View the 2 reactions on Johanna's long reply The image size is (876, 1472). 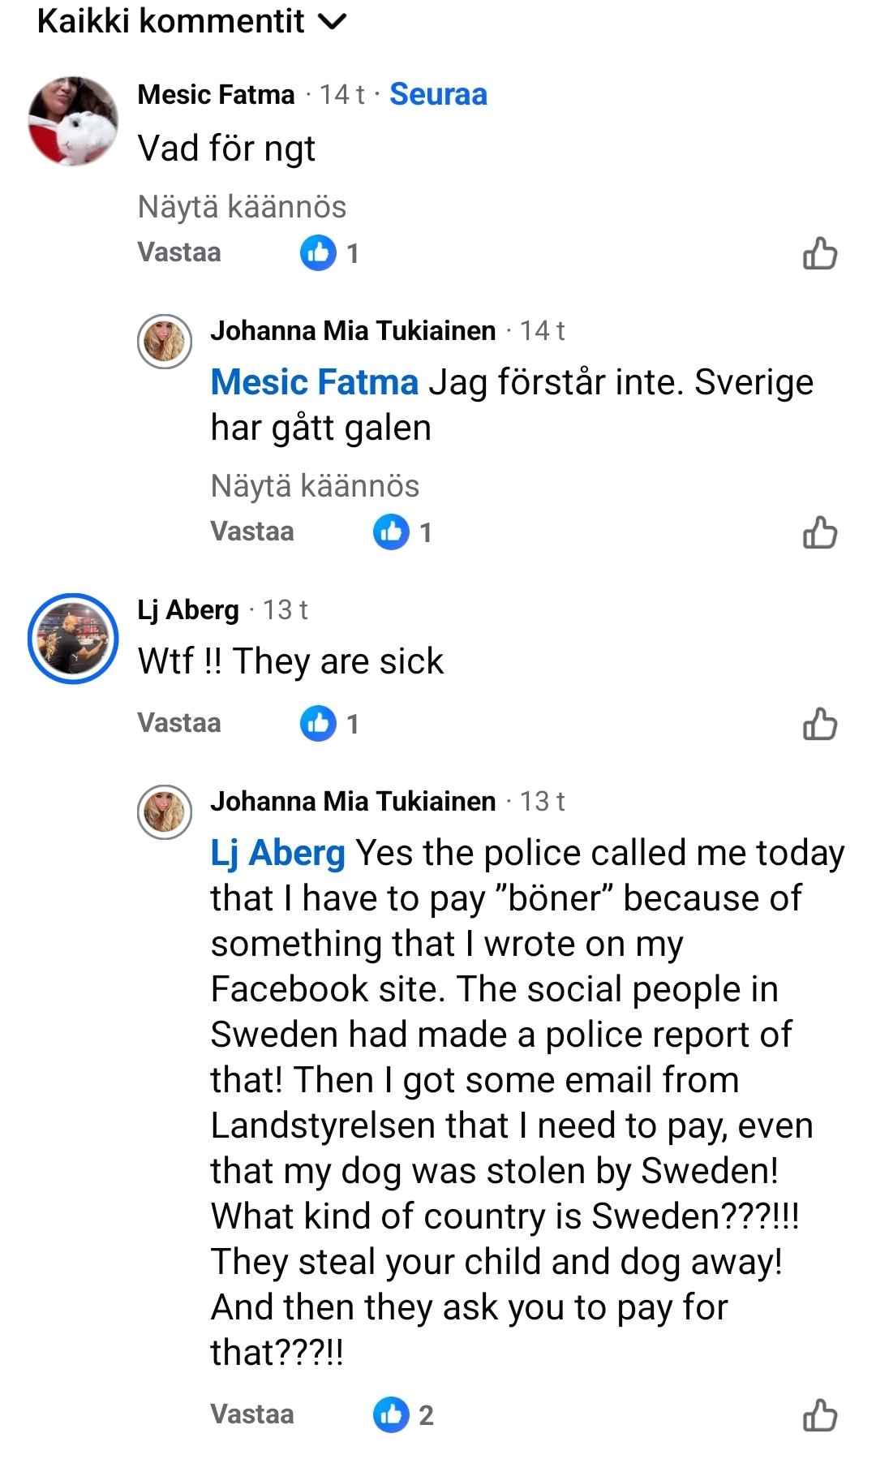tap(403, 1415)
